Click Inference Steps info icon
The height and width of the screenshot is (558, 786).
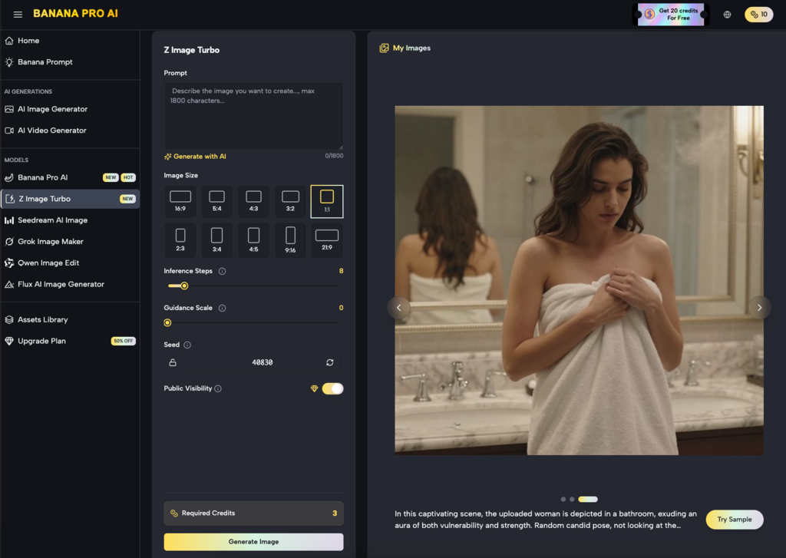click(223, 271)
